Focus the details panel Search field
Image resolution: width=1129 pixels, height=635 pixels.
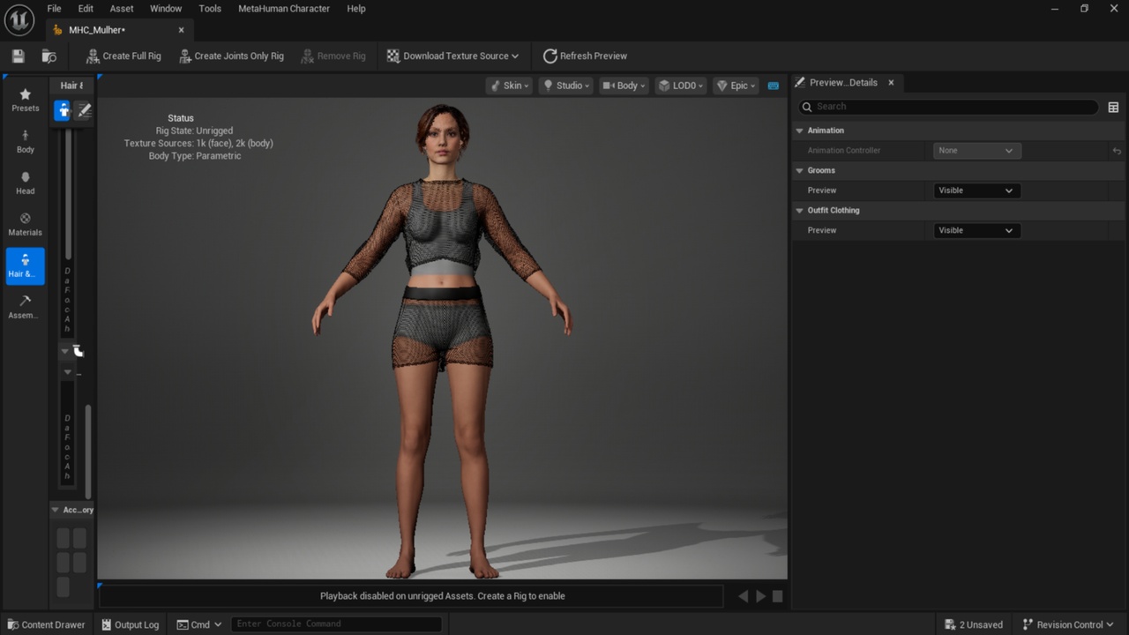click(x=949, y=107)
